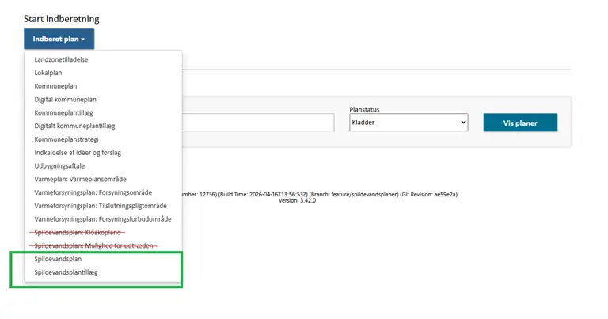The width and height of the screenshot is (608, 319).
Task: Select Kommuneplantillæg menu item
Action: point(64,112)
